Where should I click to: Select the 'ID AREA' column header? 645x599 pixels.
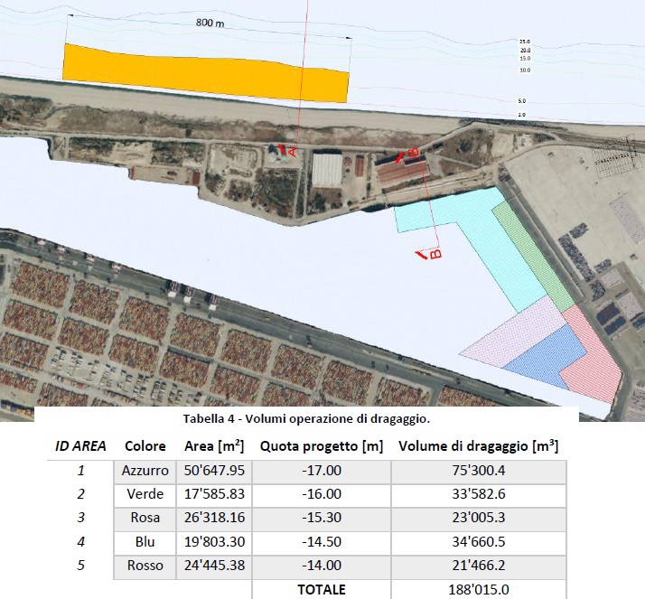click(x=81, y=445)
